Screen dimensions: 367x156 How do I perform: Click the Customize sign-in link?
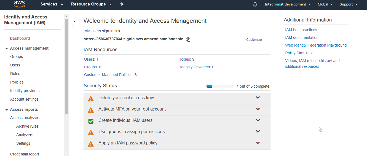click(254, 40)
